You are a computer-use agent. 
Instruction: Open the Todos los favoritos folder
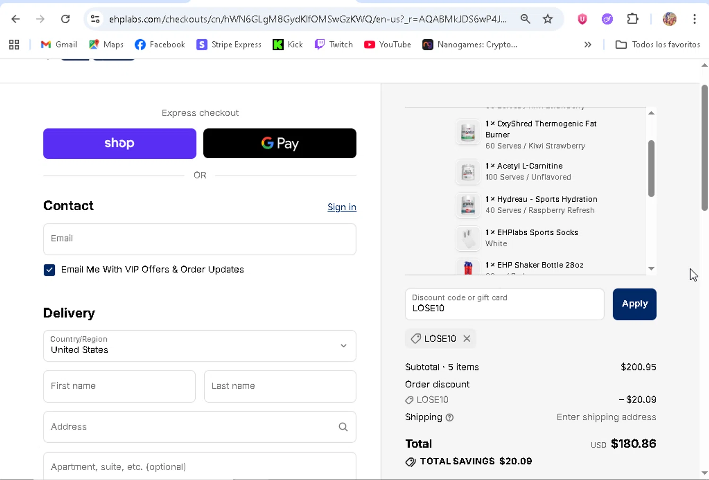657,44
